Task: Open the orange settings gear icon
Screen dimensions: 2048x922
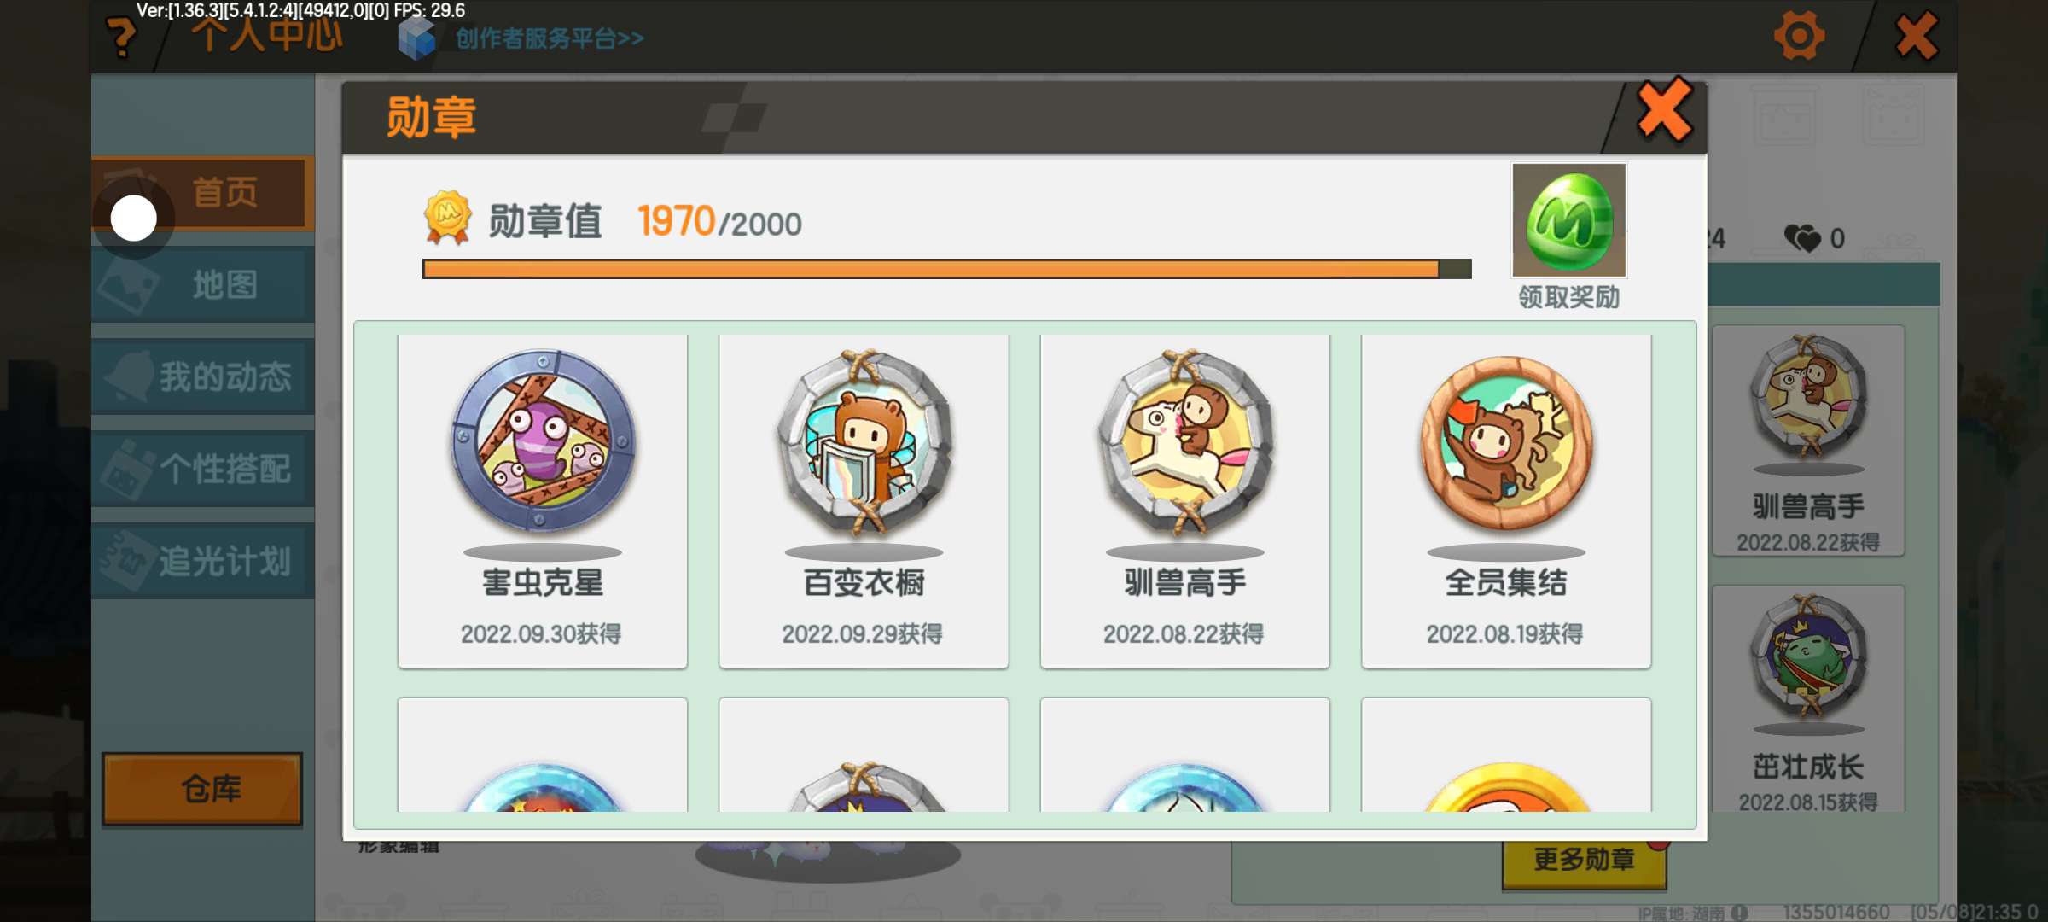Action: click(1799, 37)
